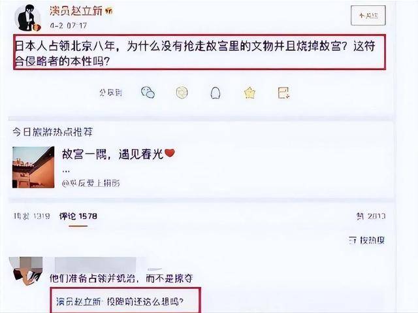The width and height of the screenshot is (418, 313).
Task: Click the Forbidden City thumbnail image
Action: point(33,167)
